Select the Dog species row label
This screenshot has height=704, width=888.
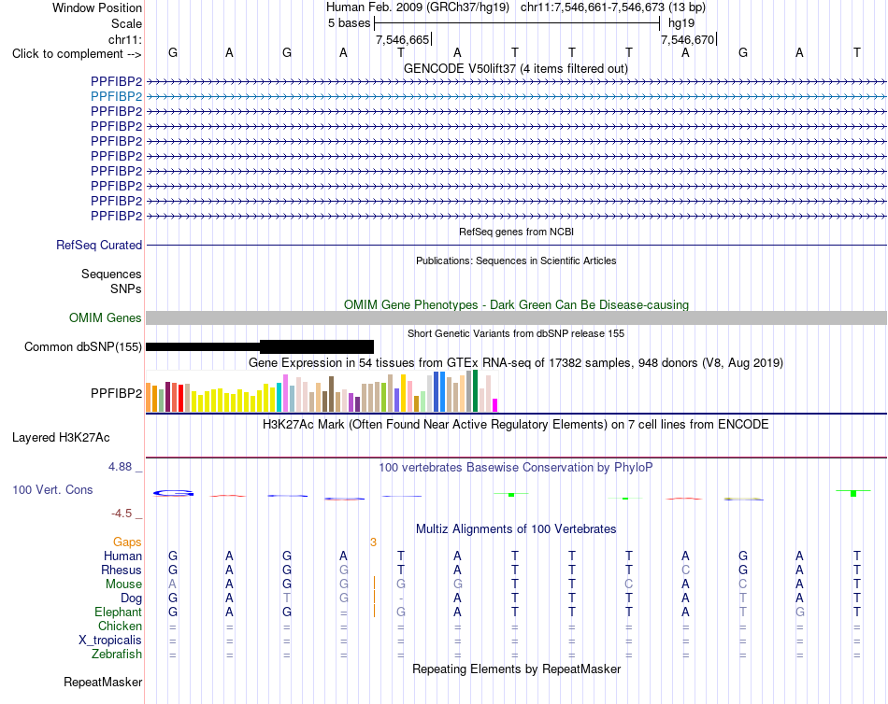(x=131, y=598)
